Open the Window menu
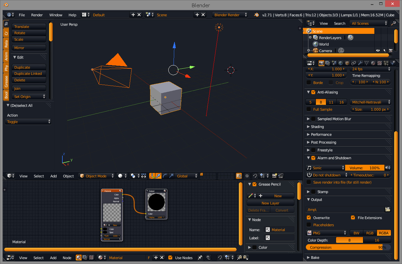 point(56,15)
